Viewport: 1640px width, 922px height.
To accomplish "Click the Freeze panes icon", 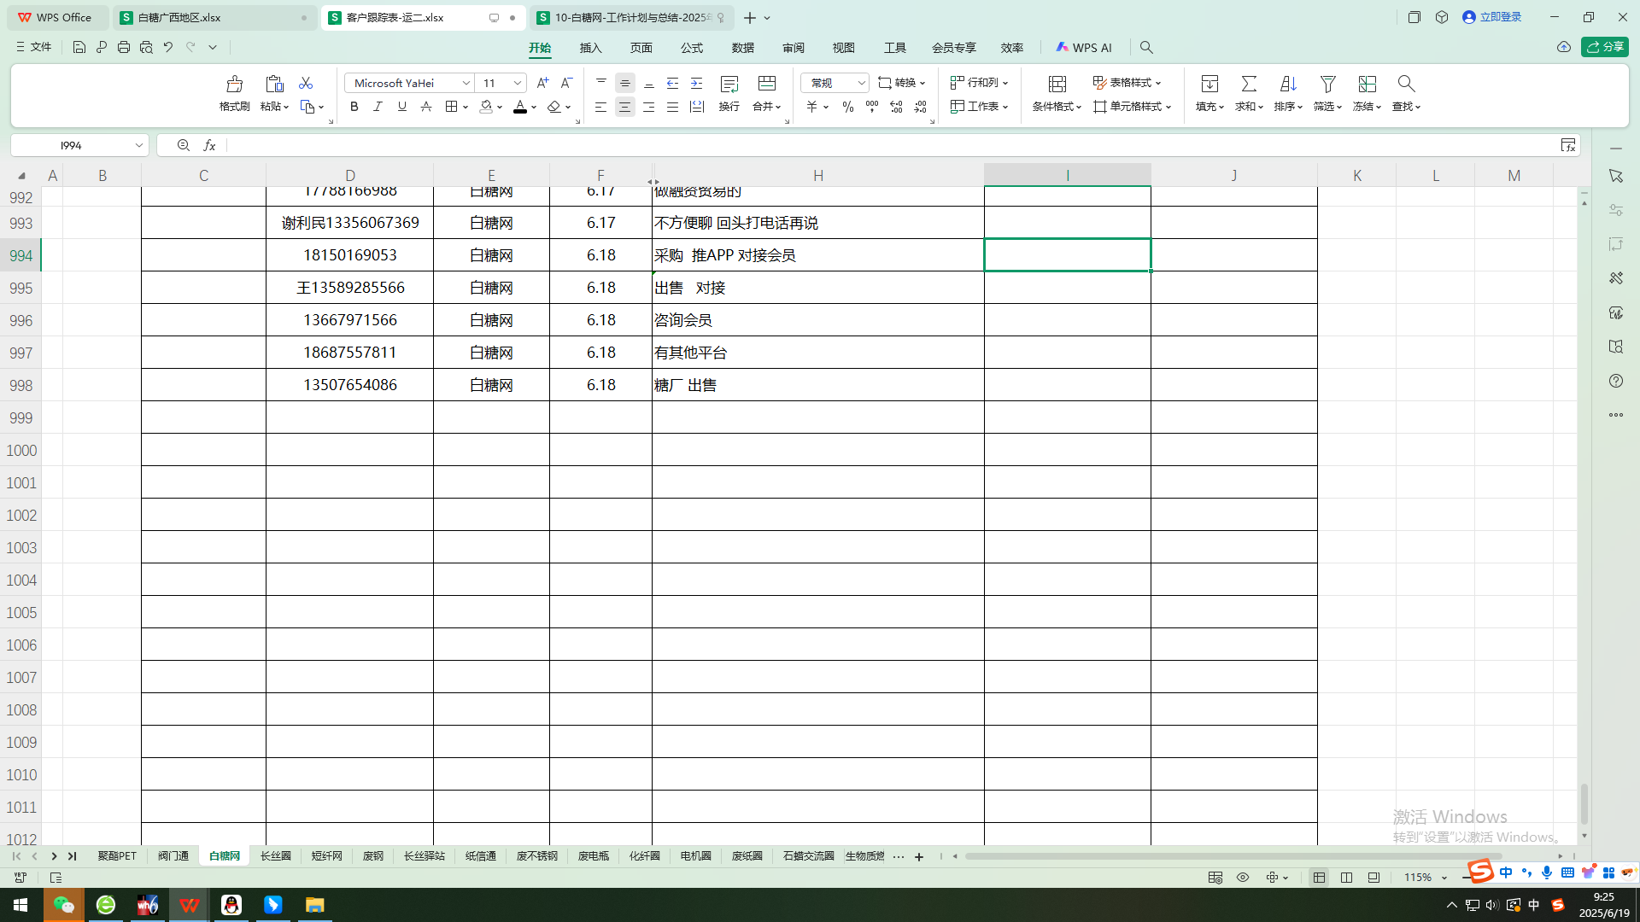I will (x=1367, y=84).
